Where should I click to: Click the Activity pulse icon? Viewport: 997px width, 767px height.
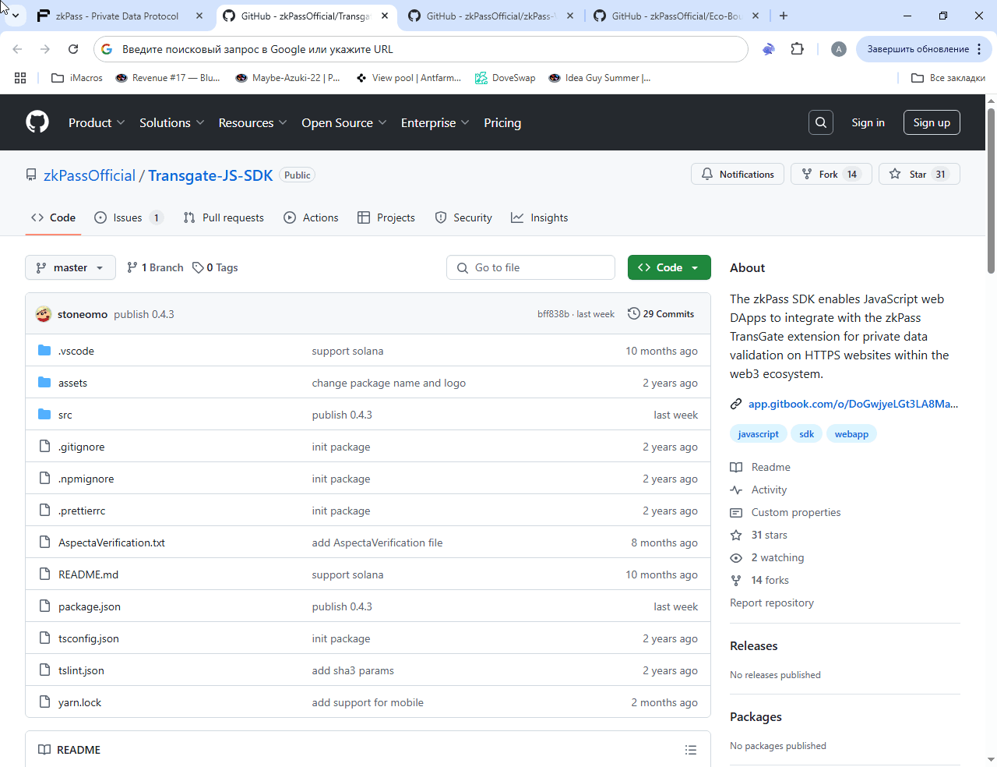click(x=736, y=490)
